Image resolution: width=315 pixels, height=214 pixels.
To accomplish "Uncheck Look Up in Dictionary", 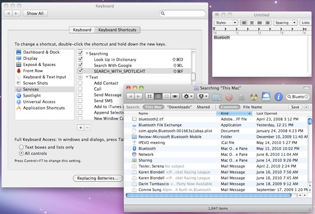I will 81,59.
